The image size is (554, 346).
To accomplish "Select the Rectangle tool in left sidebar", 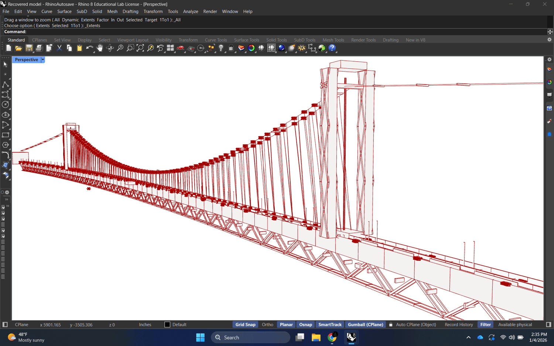I will coord(6,135).
